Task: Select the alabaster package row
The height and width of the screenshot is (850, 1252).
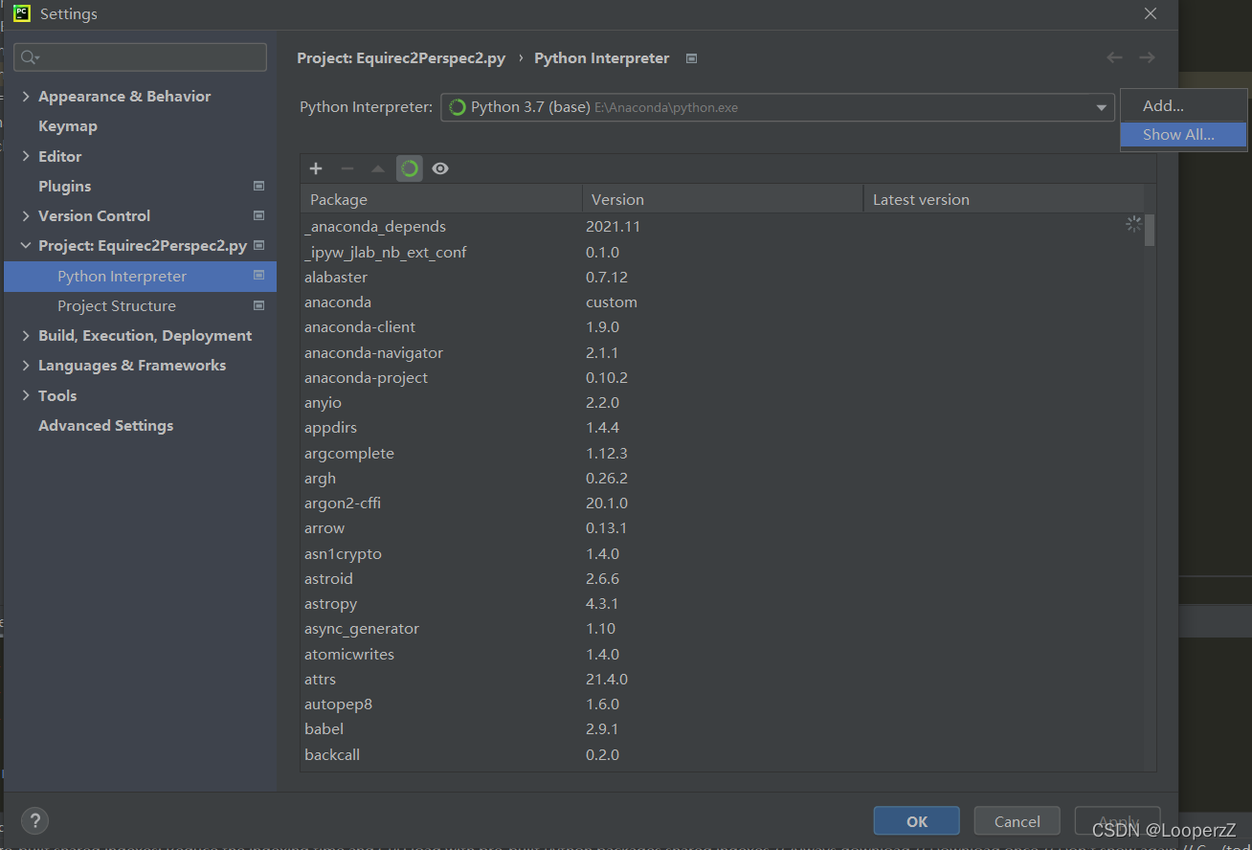Action: pyautogui.click(x=723, y=277)
